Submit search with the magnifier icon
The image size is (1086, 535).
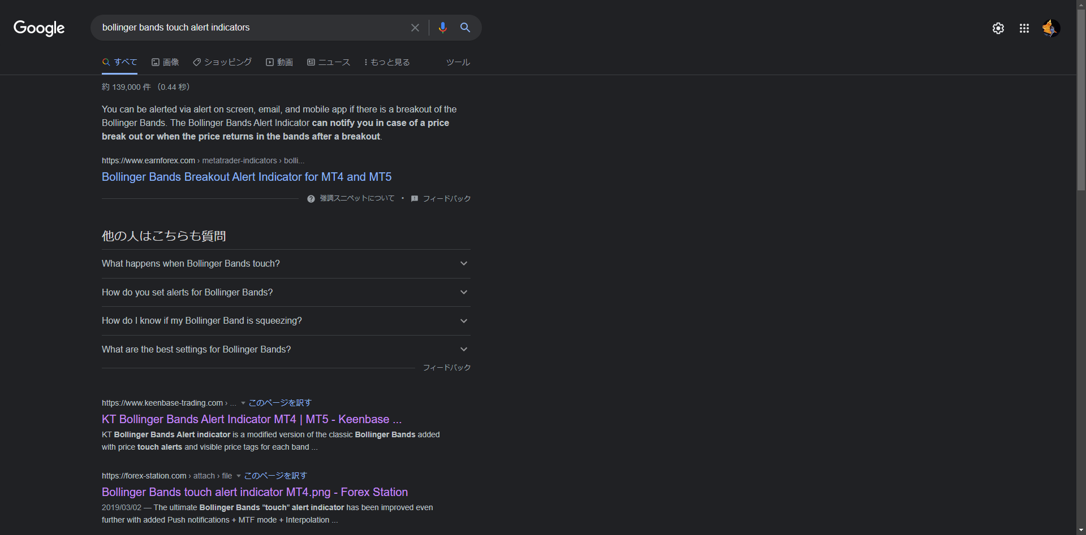point(465,28)
